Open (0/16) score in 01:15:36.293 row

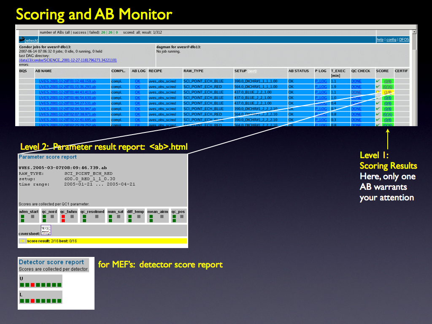tap(388, 87)
